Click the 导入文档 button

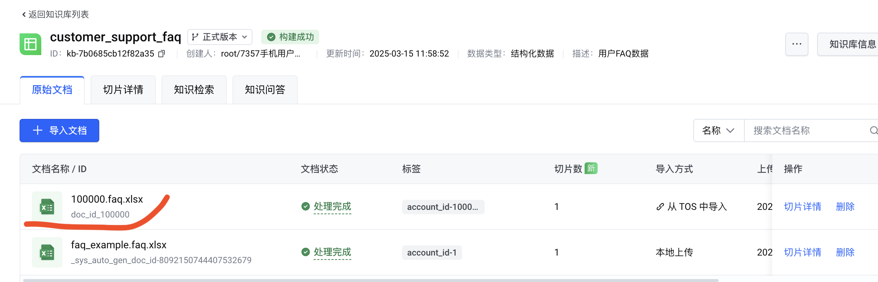tap(59, 130)
